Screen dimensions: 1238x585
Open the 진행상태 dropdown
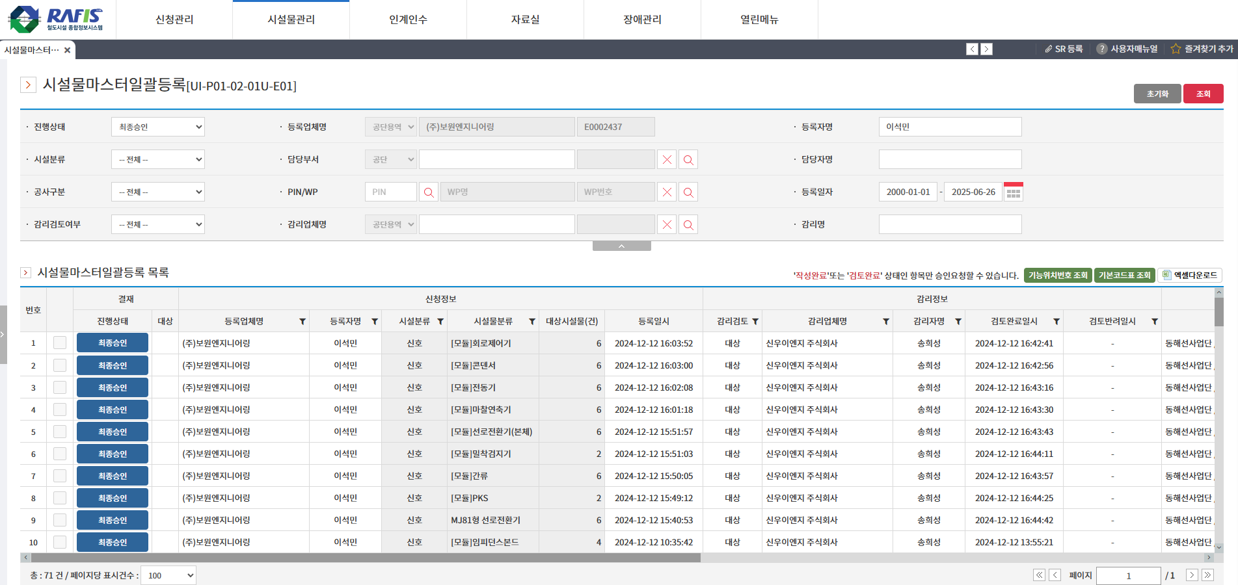158,127
